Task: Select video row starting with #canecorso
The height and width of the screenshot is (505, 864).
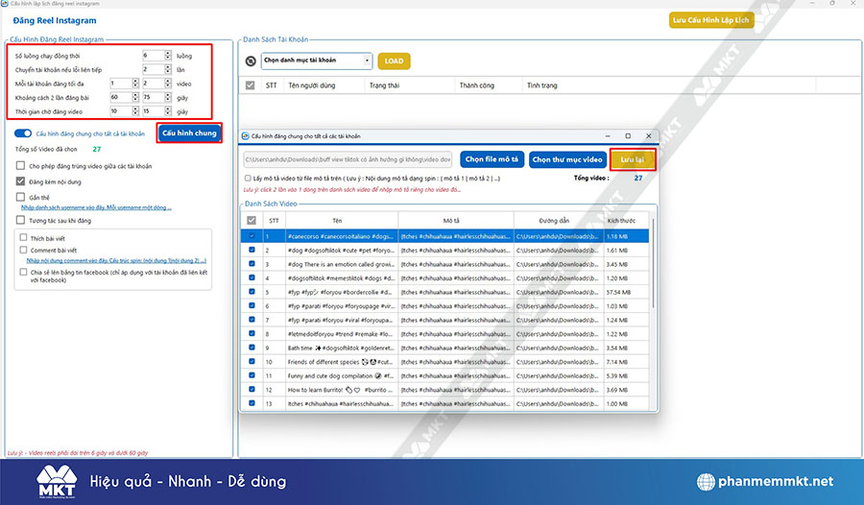Action: click(444, 236)
